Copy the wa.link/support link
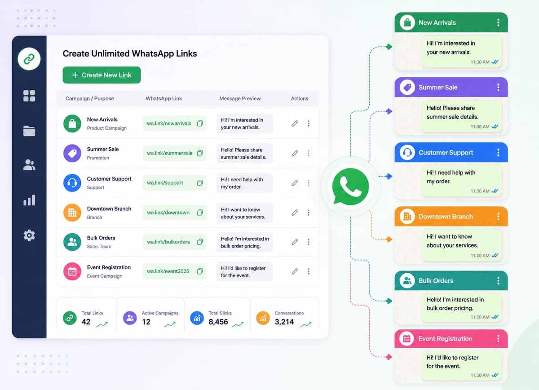Screen dimensions: 539x390 [x=200, y=183]
